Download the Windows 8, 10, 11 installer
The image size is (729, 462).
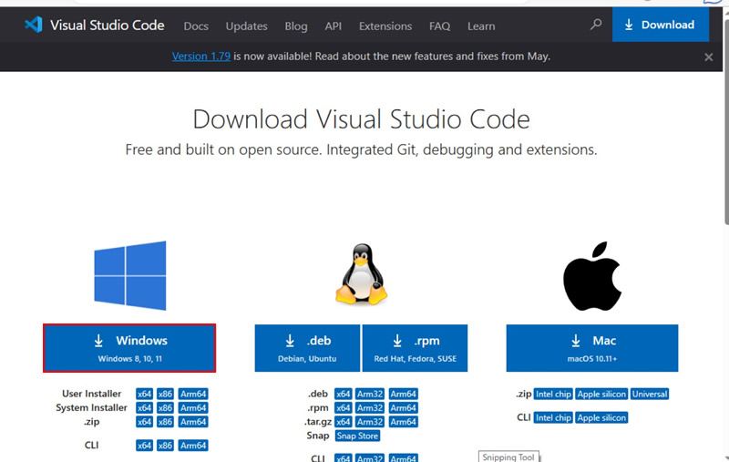click(129, 348)
